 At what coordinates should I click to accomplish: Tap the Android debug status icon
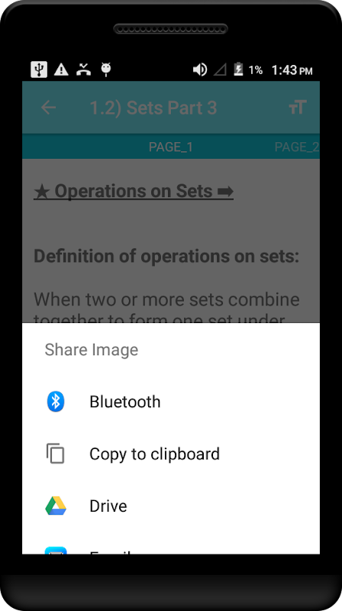(106, 70)
